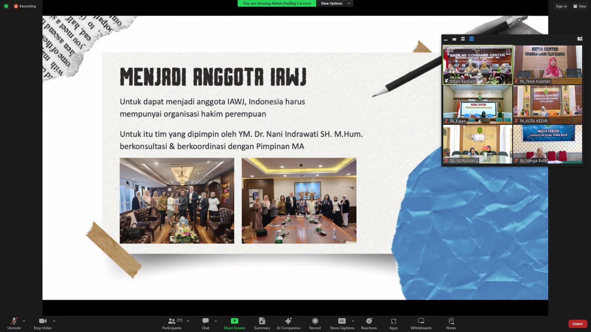The image size is (591, 332).
Task: Select the PA_Teluk Kuantan video thumbnail
Action: [x=548, y=65]
